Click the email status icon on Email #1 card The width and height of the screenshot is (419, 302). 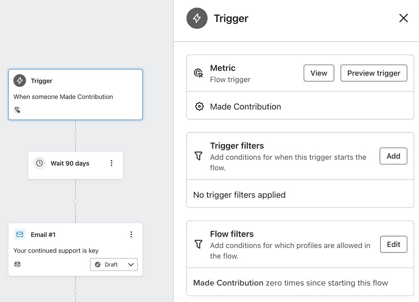[x=17, y=264]
